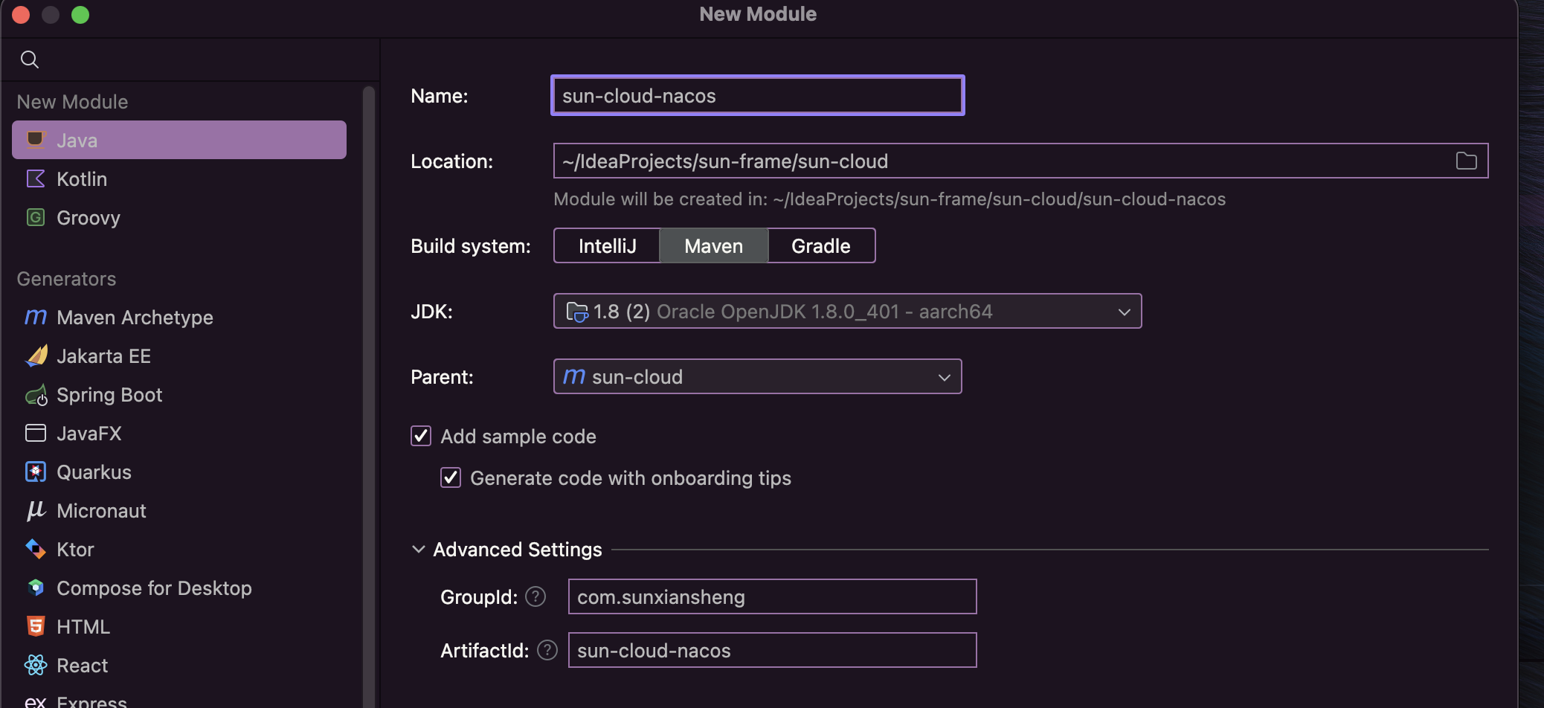Viewport: 1544px width, 708px height.
Task: Edit the GroupId field
Action: pos(772,596)
